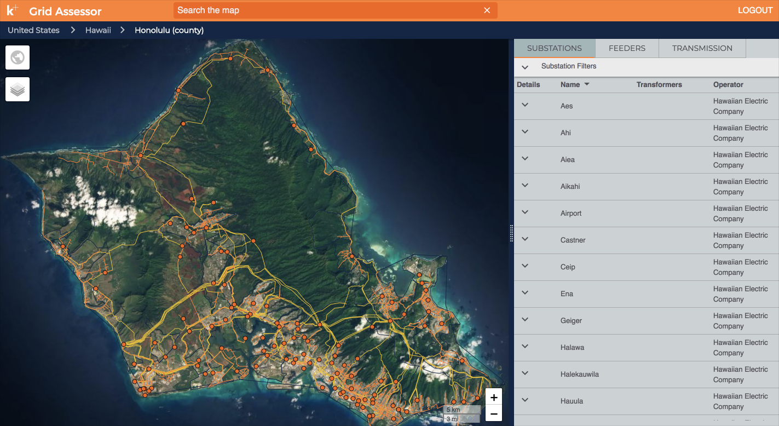
Task: Click the panel divider drag handle
Action: (511, 233)
